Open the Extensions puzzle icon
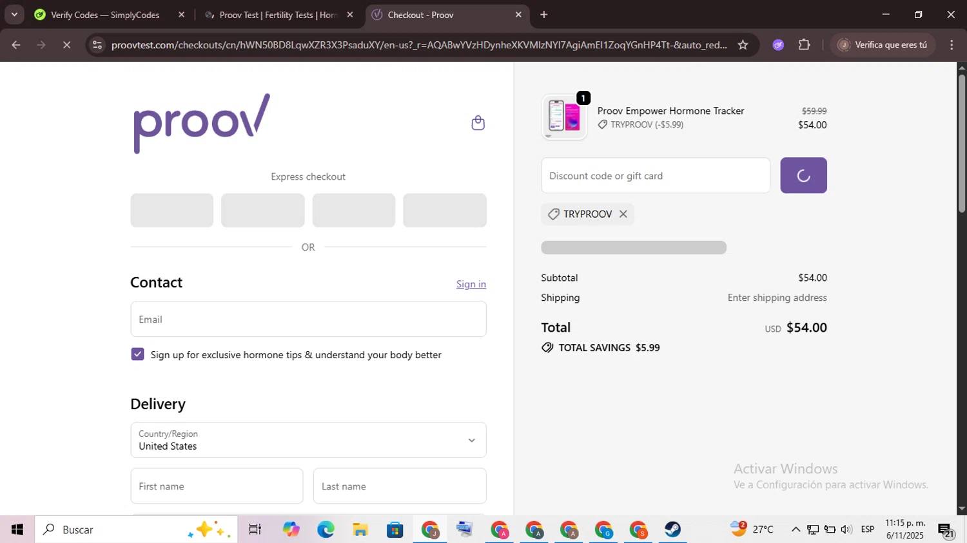Image resolution: width=967 pixels, height=543 pixels. coord(804,44)
